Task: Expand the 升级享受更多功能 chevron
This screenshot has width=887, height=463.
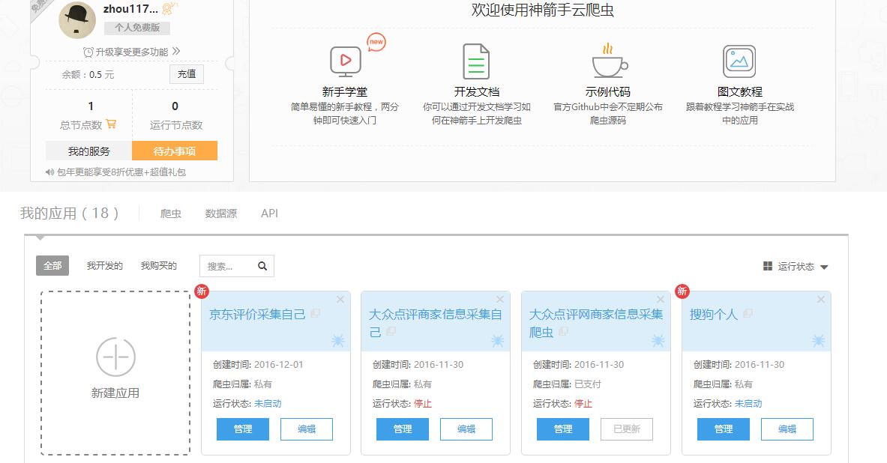Action: click(176, 52)
